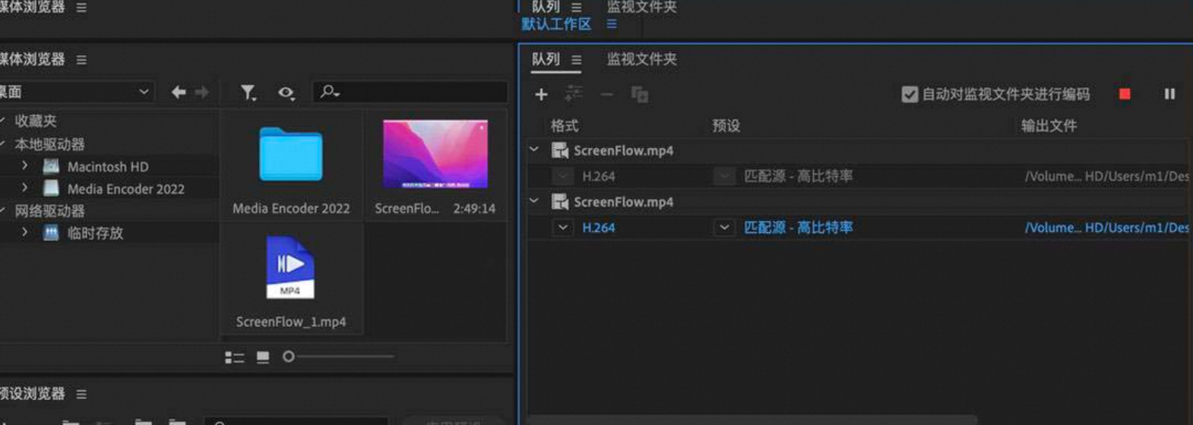The width and height of the screenshot is (1193, 425).
Task: Collapse the first ScreenFlow.mp4 queue item
Action: (534, 150)
